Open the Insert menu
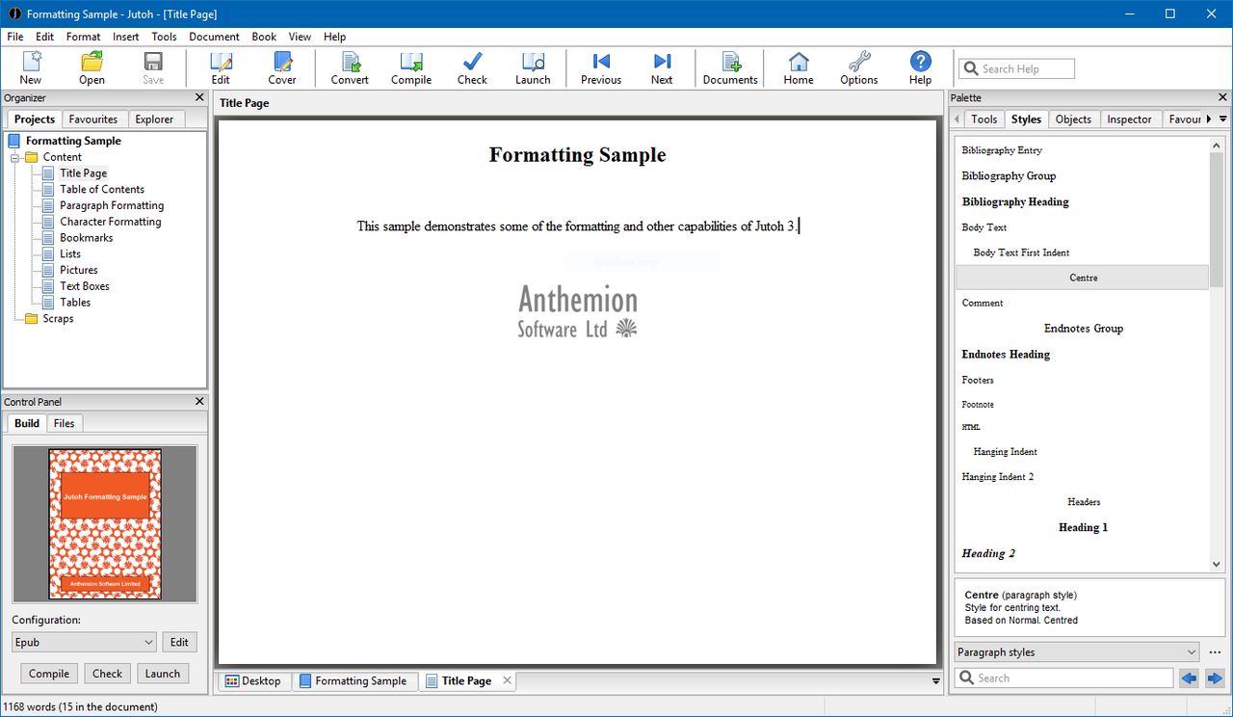 126,37
